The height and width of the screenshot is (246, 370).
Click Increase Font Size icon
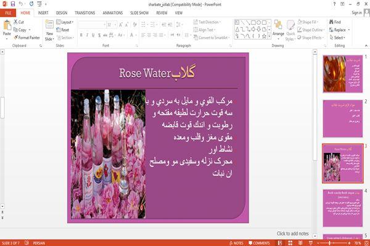tap(121, 25)
